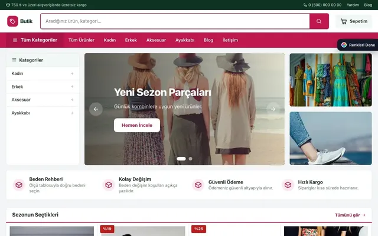The height and width of the screenshot is (236, 378).
Task: Open Aksesuar in navigation bar
Action: pos(156,40)
